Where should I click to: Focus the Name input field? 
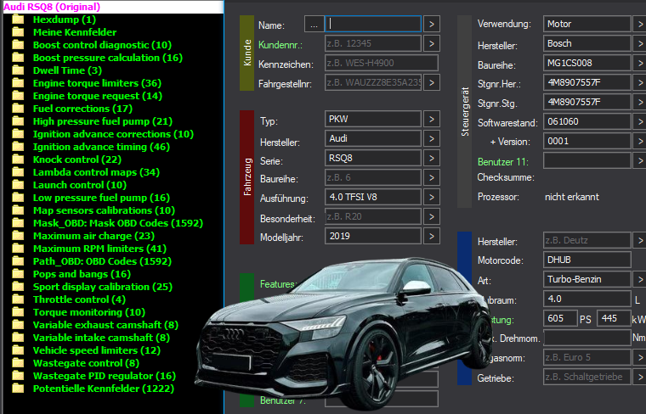pyautogui.click(x=373, y=25)
